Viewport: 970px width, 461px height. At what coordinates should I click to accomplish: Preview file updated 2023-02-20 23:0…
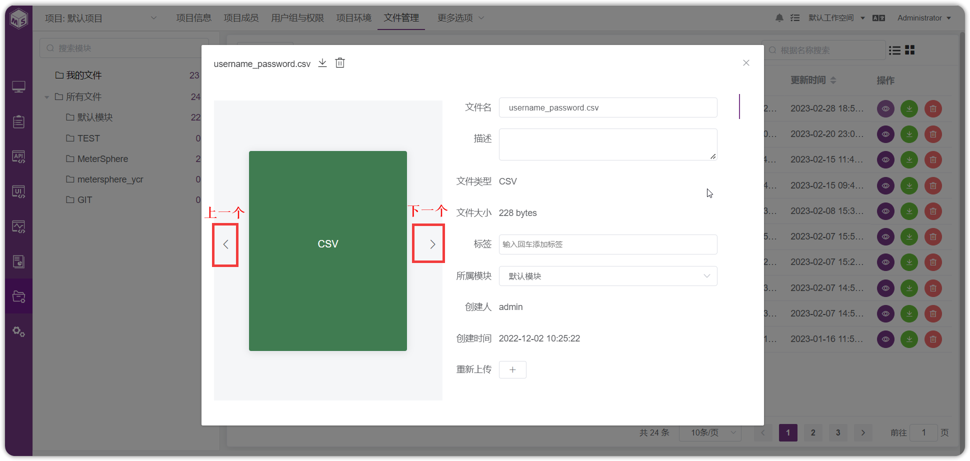point(885,134)
